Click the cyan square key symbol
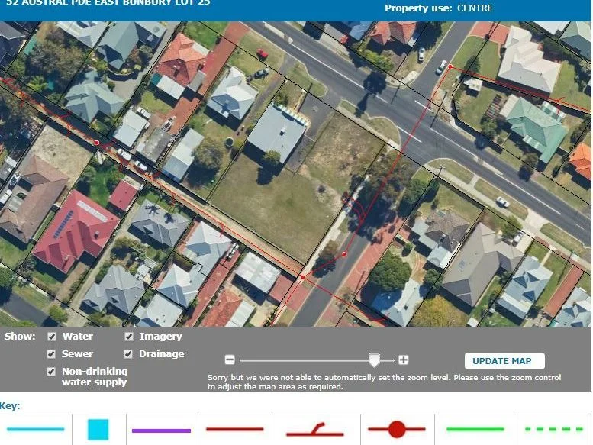The image size is (593, 445). [98, 430]
